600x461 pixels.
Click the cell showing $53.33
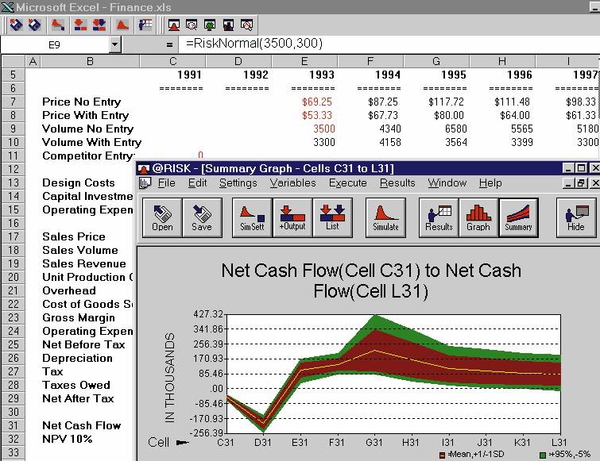click(x=304, y=115)
